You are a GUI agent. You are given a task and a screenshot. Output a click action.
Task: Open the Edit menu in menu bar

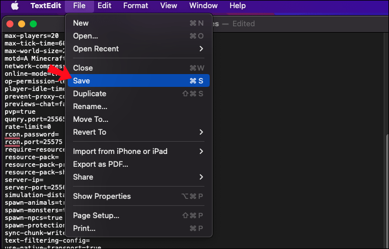(105, 6)
